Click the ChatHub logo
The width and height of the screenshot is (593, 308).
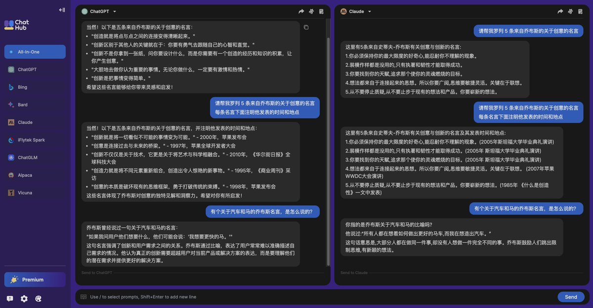pyautogui.click(x=17, y=25)
